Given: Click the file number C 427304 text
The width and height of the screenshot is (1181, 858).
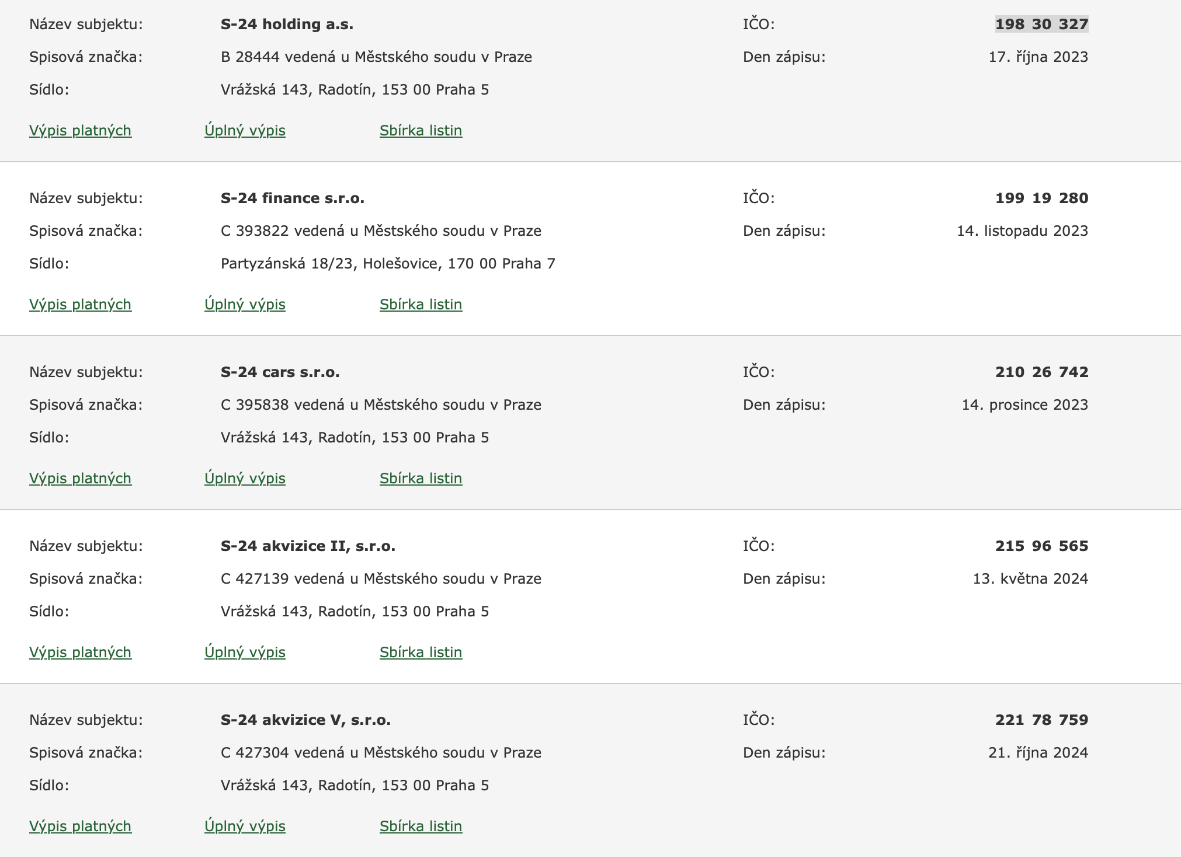Looking at the screenshot, I should 255,752.
